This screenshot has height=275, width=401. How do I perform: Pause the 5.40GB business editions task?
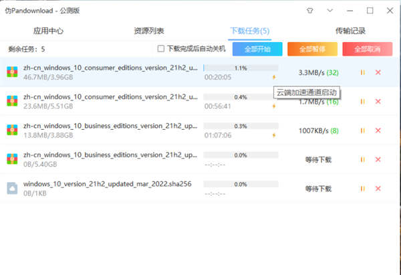tap(362, 159)
